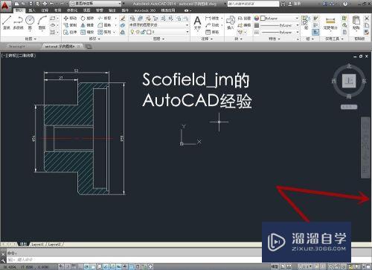The height and width of the screenshot is (270, 372).
Task: Open the ByLayer lineweight dropdown
Action: tap(280, 25)
